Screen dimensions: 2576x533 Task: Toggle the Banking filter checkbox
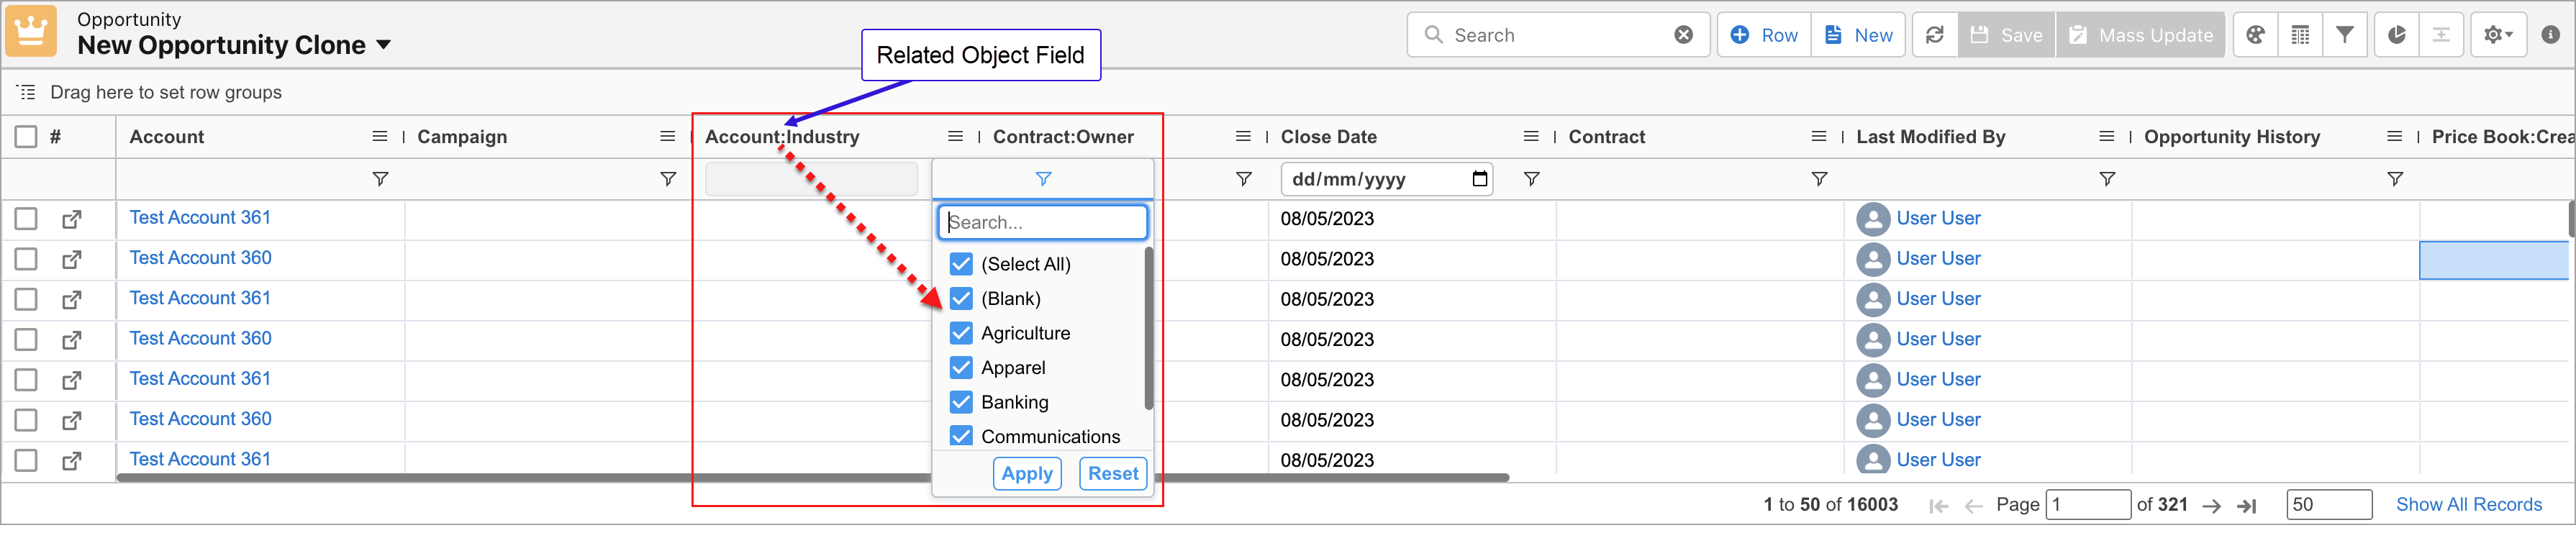(x=961, y=402)
